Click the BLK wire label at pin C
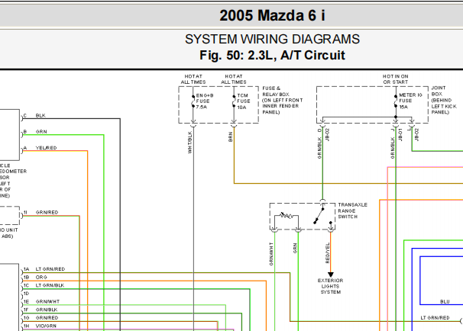 coord(40,115)
